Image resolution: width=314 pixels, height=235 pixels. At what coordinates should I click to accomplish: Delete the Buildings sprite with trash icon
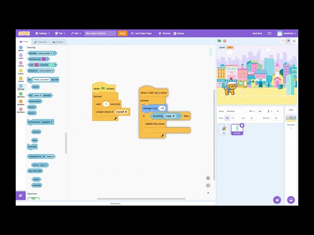point(242,125)
